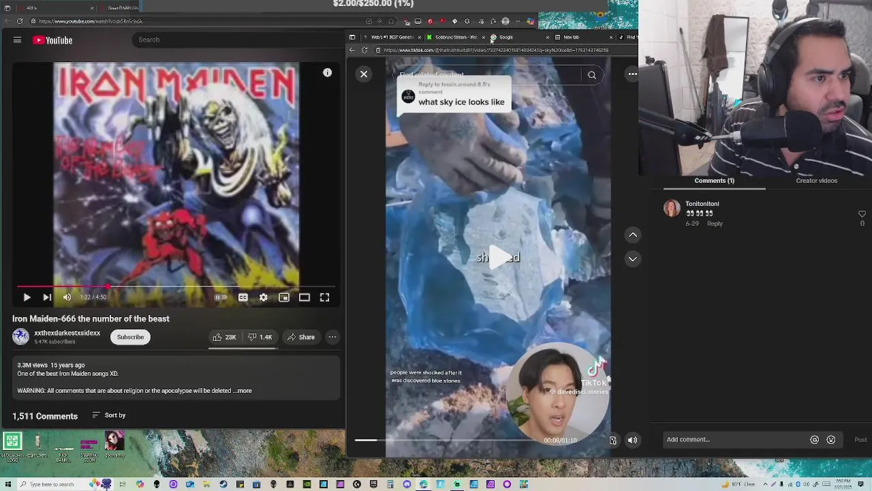
Task: Open Geocaching Logo desktop icon
Action: 12,447
